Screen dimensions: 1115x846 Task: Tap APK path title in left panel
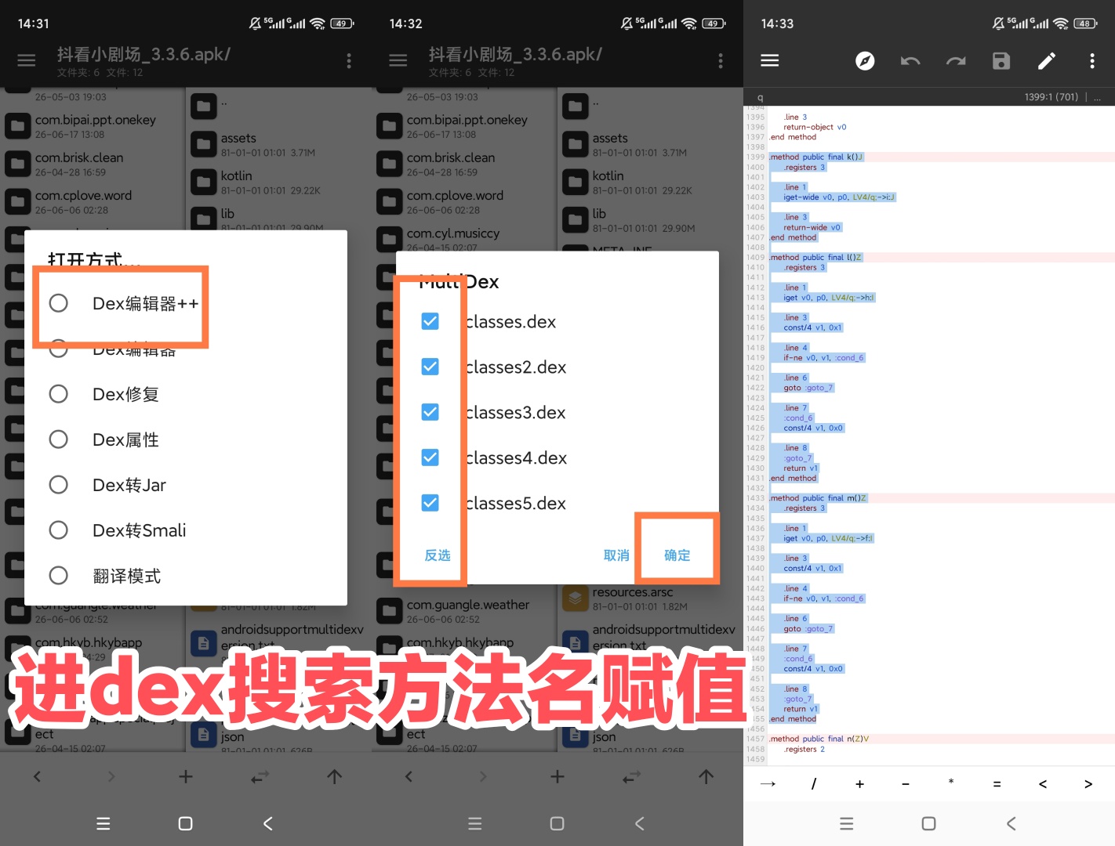click(x=143, y=54)
